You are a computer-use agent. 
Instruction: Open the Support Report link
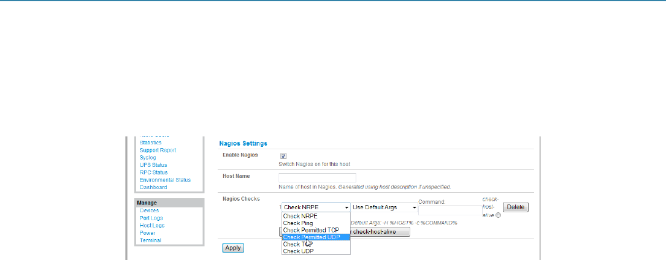coord(158,150)
